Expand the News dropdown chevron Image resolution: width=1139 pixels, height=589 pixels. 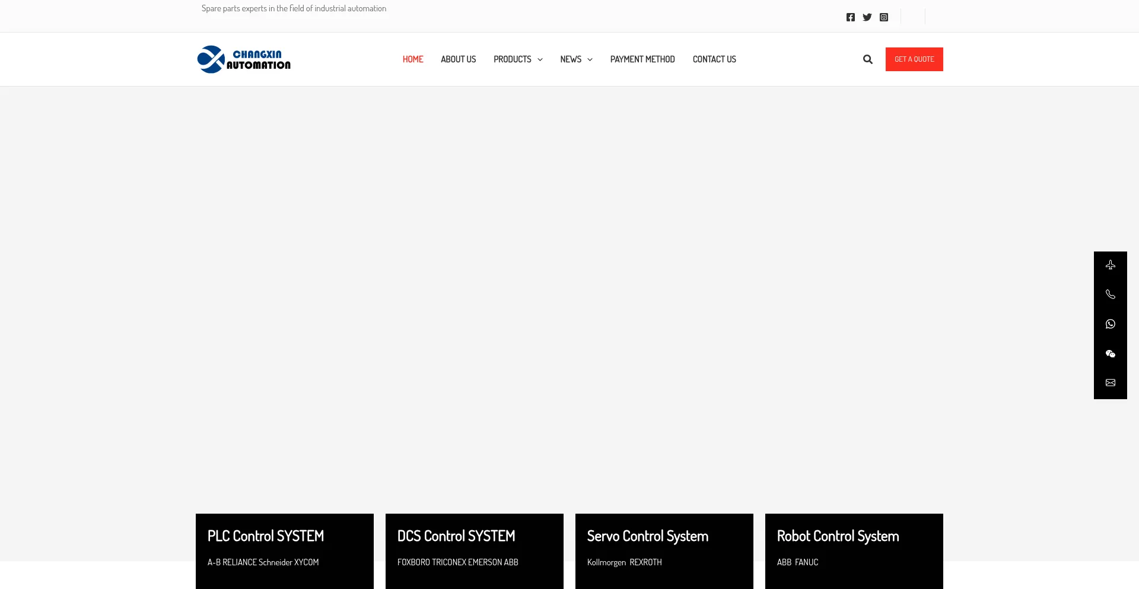point(590,60)
